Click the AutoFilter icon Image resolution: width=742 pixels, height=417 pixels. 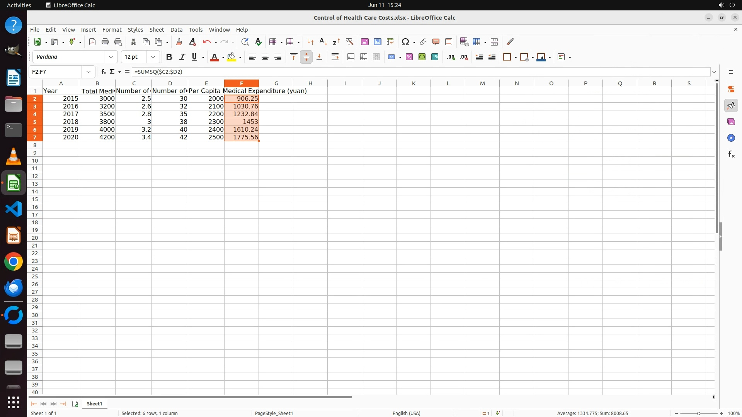click(x=349, y=42)
